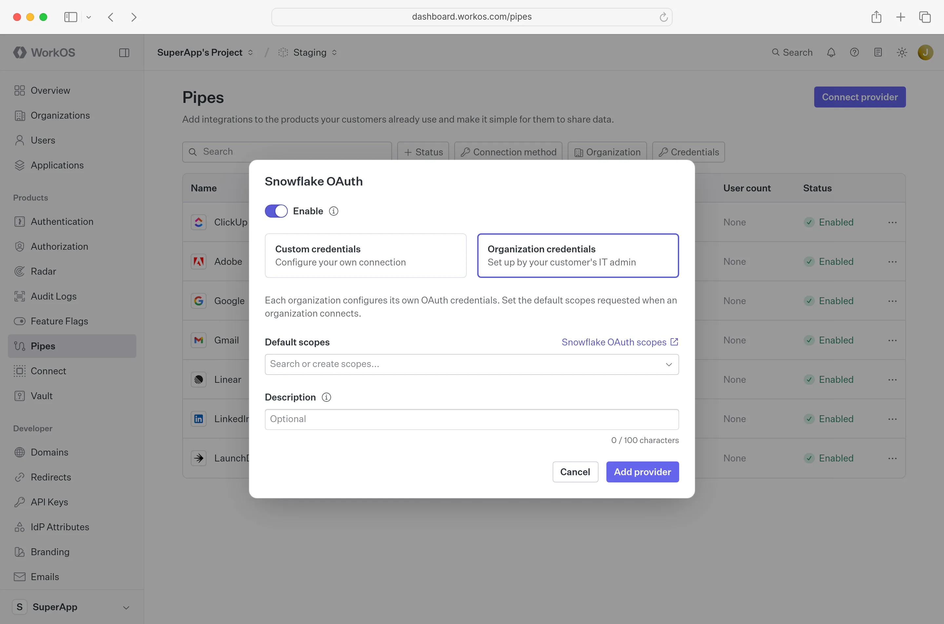944x624 pixels.
Task: Click the API Keys key icon
Action: point(19,502)
